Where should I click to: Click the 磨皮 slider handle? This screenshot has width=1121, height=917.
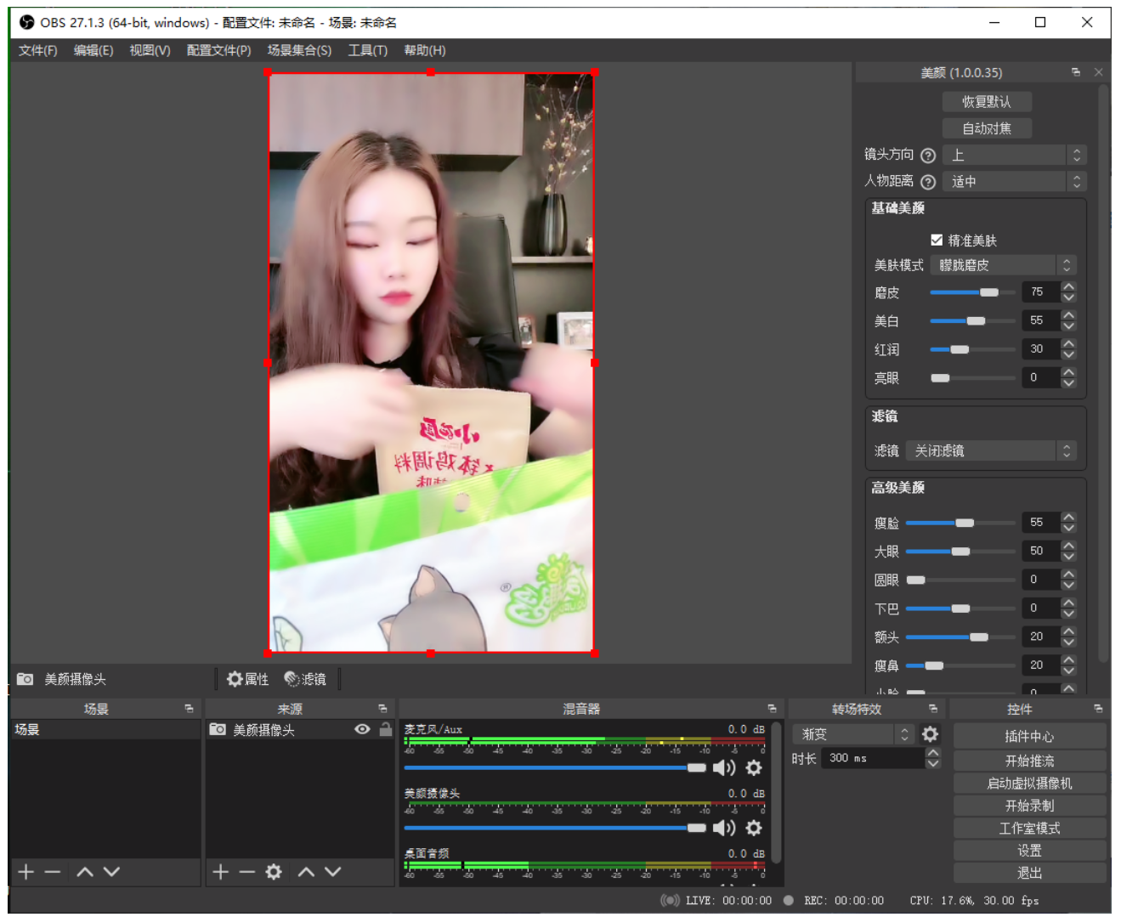(989, 292)
